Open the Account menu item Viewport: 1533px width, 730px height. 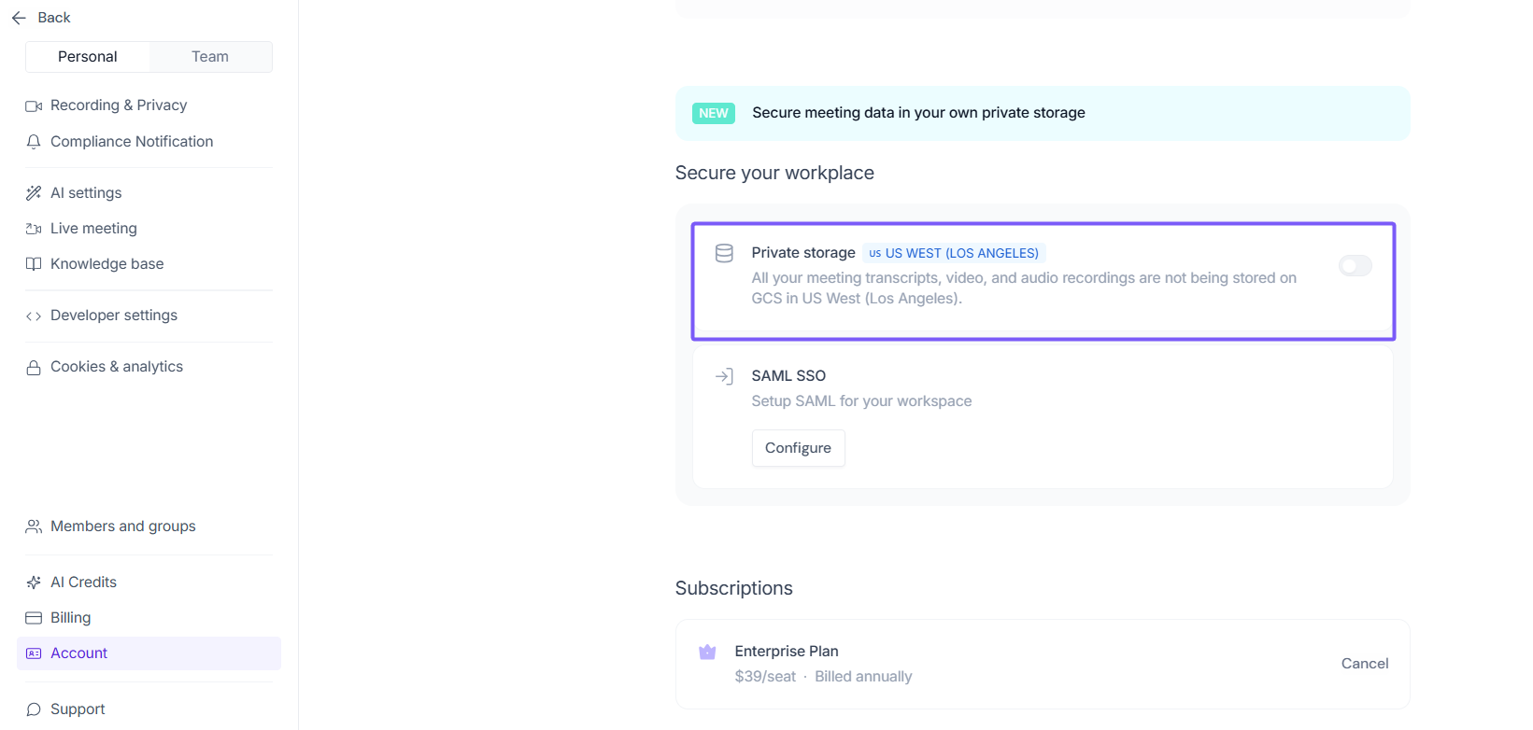coord(79,653)
